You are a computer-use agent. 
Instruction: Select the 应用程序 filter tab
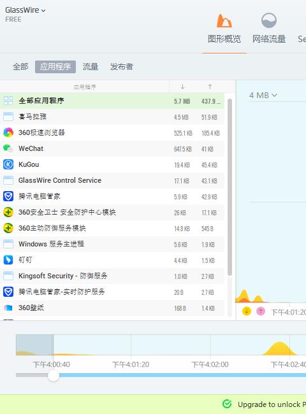click(x=55, y=66)
